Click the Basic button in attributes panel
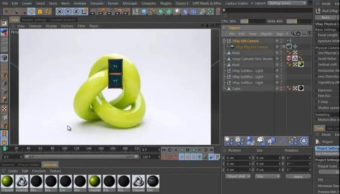The image size is (340, 194). coord(325,17)
